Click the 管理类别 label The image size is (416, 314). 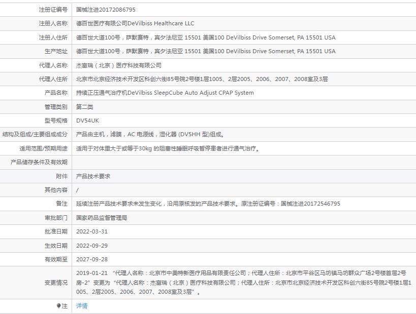56,107
